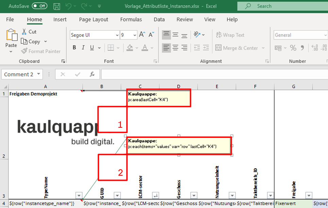Switch to the View tab
328x208 pixels.
point(210,19)
